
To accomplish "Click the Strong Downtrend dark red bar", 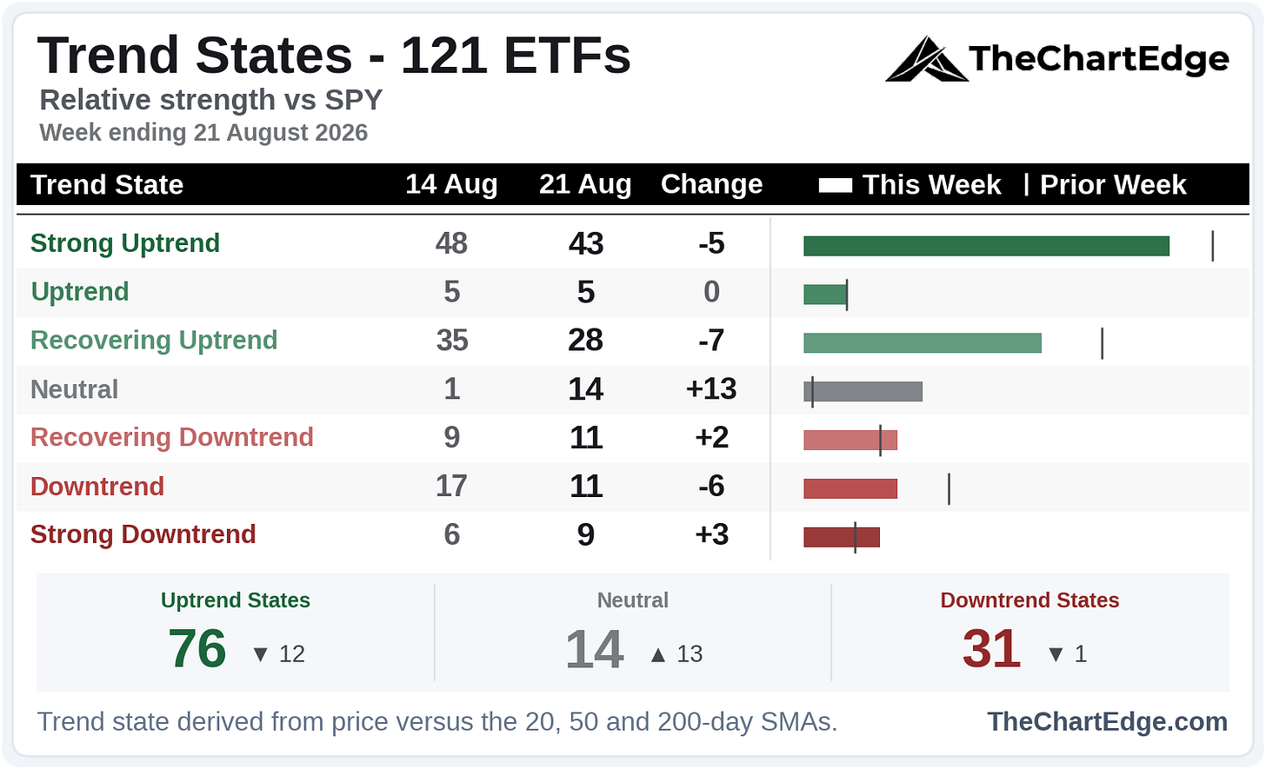I will tap(842, 537).
